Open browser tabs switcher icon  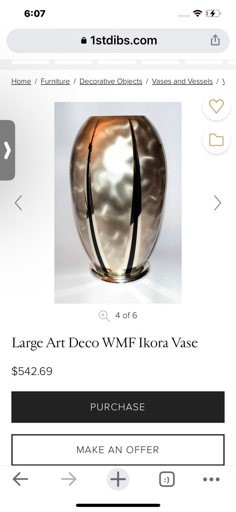pyautogui.click(x=167, y=479)
